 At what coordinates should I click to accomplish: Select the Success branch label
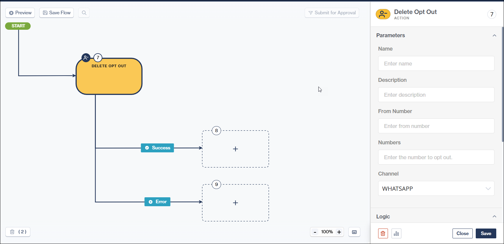pyautogui.click(x=157, y=148)
